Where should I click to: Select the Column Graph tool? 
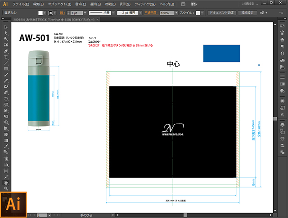coord(6,165)
